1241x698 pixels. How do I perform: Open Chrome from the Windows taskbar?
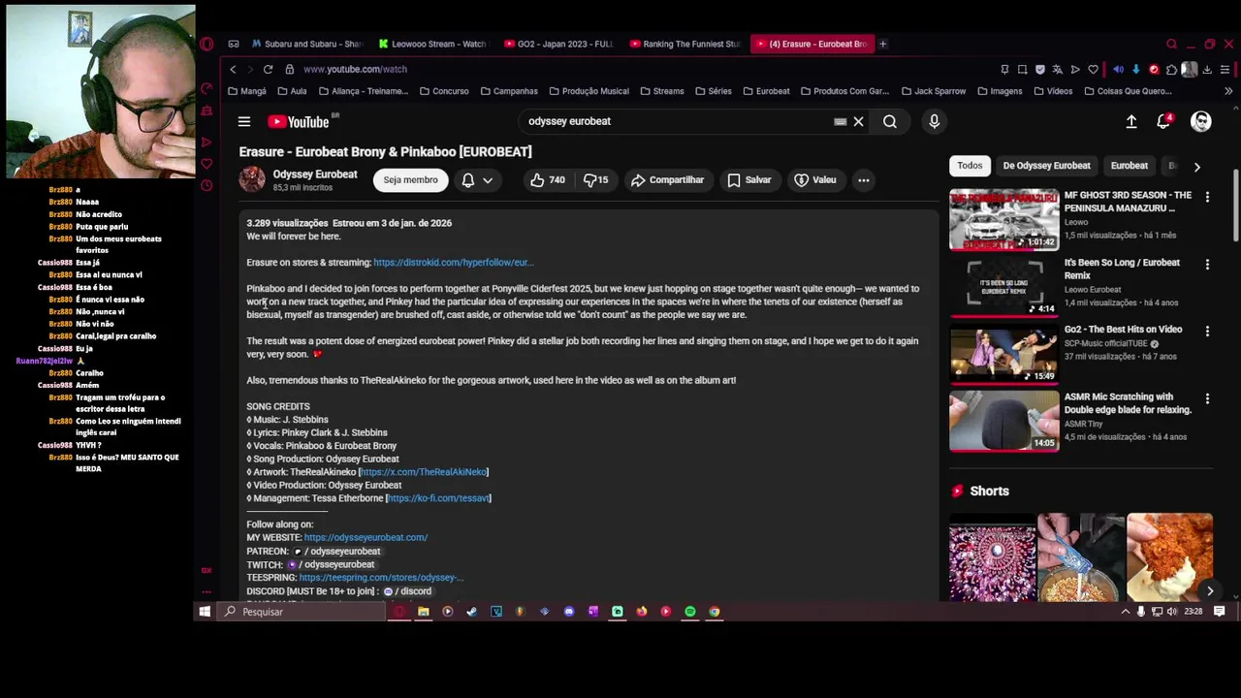point(715,612)
